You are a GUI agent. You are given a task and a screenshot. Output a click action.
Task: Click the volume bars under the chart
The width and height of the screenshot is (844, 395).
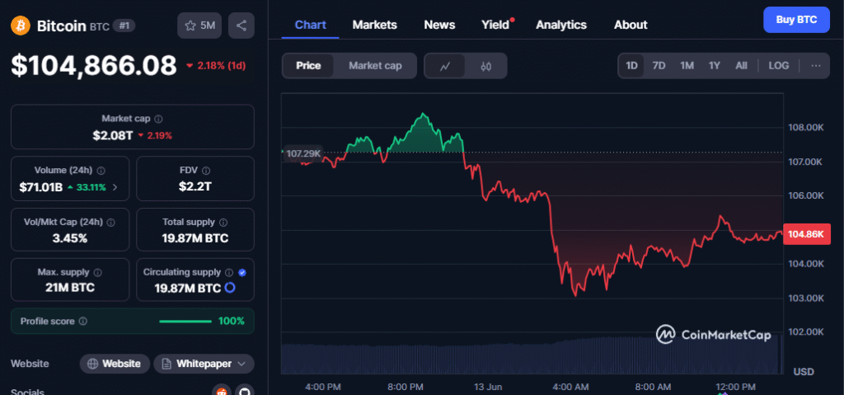[x=532, y=357]
